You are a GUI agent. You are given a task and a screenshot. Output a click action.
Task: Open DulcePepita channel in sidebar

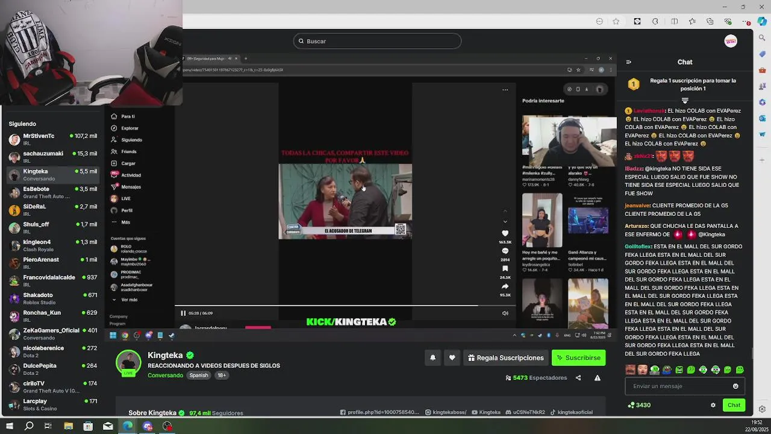tap(52, 369)
